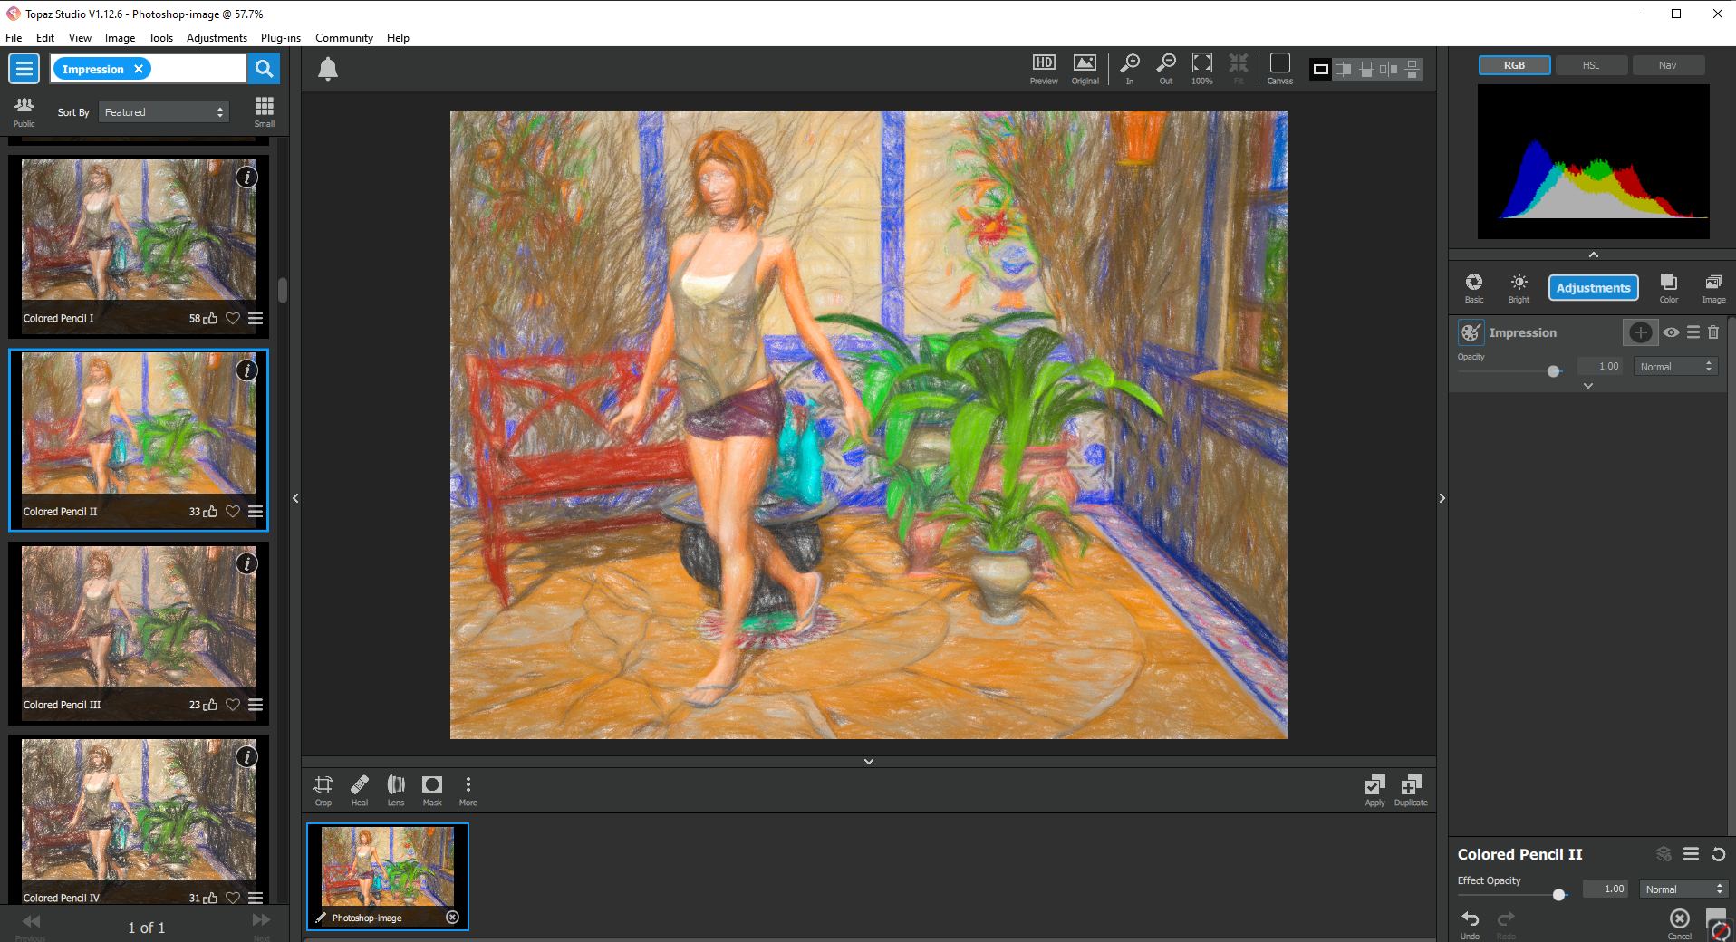Viewport: 1736px width, 942px height.
Task: Select side-by-side view layout
Action: pos(1389,69)
